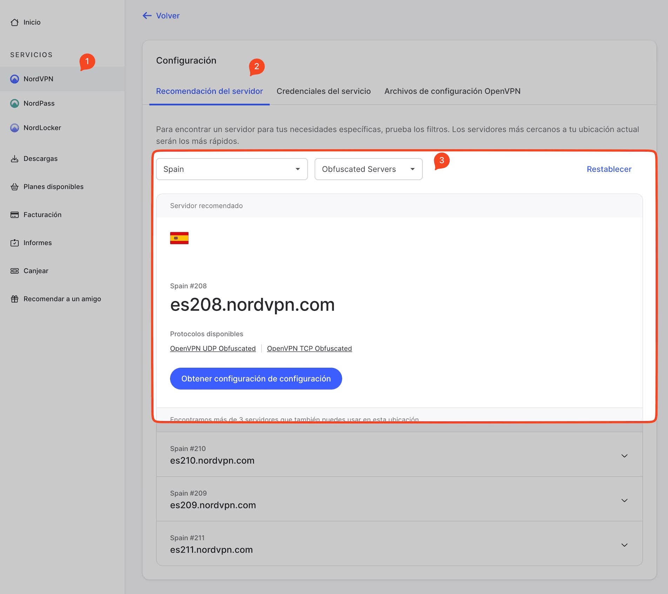Open the Obfuscated Servers dropdown
This screenshot has width=668, height=594.
pos(368,169)
